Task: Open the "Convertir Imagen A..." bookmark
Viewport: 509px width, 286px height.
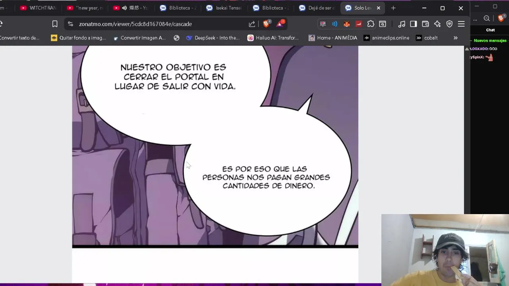Action: 139,38
